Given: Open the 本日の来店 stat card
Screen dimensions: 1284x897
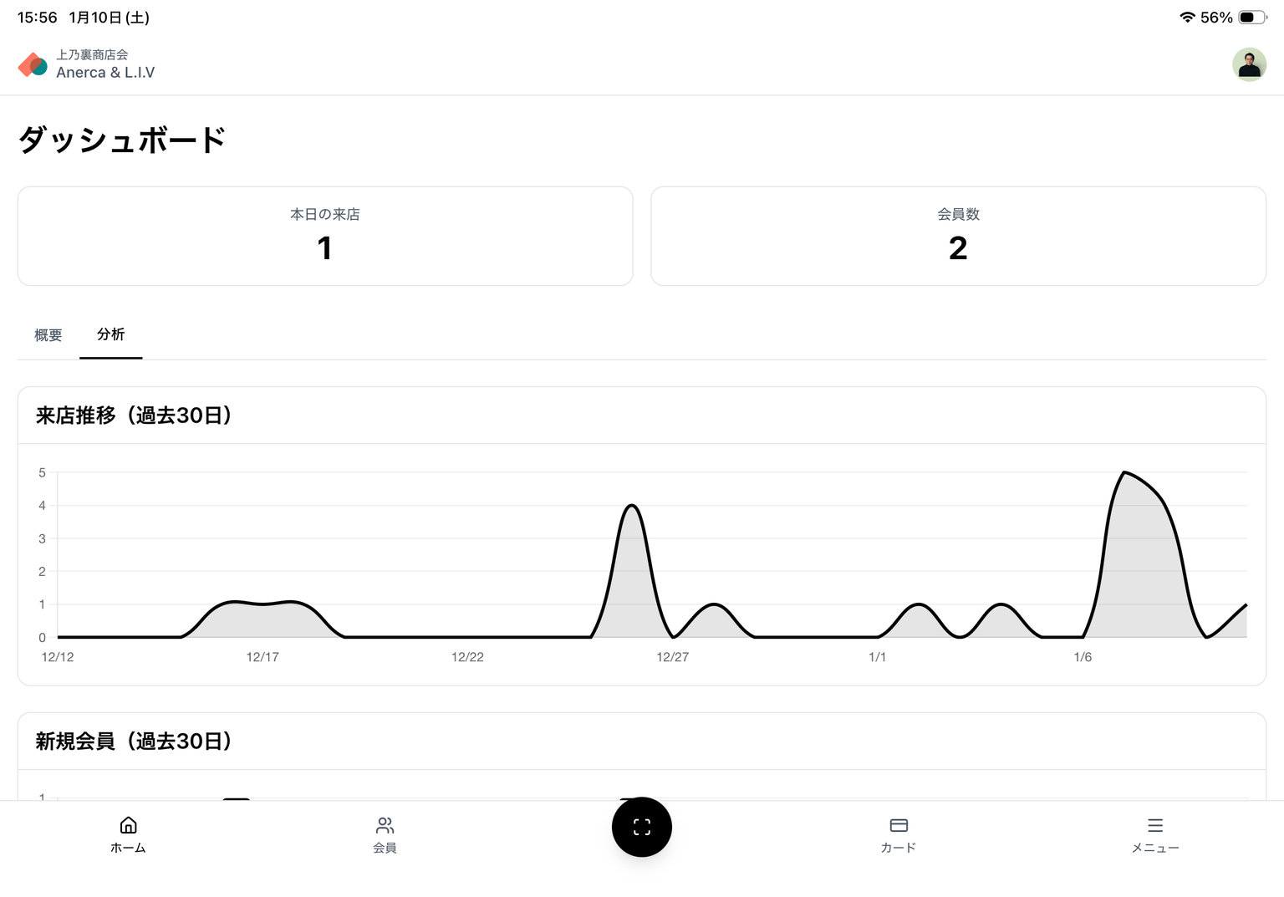Looking at the screenshot, I should [x=325, y=236].
